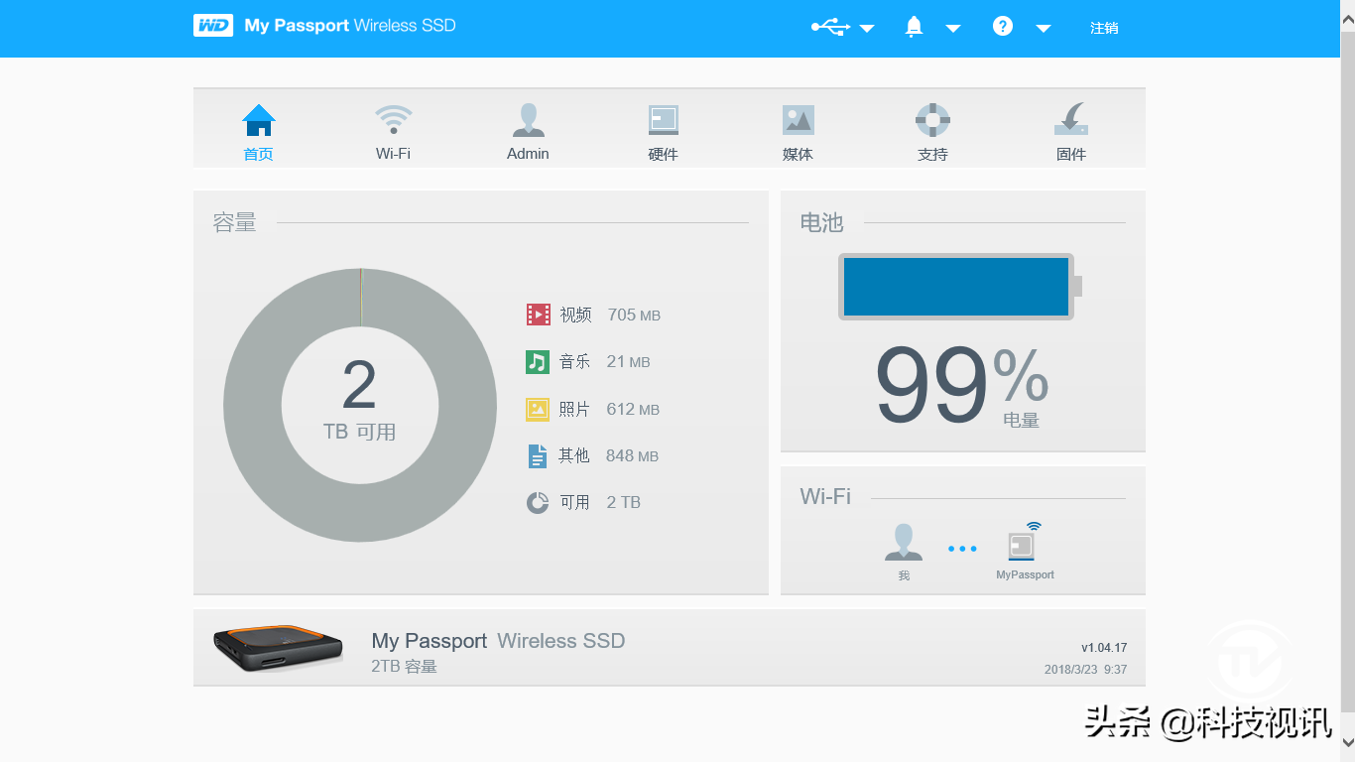
Task: Click the three connection dots
Action: (962, 549)
